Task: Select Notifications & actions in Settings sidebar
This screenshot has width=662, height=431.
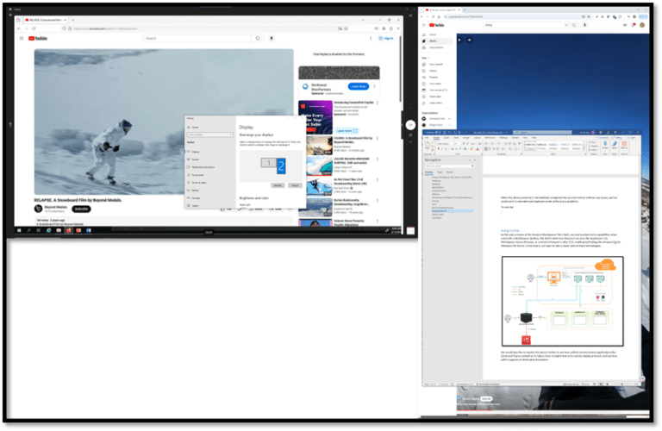Action: pyautogui.click(x=203, y=167)
